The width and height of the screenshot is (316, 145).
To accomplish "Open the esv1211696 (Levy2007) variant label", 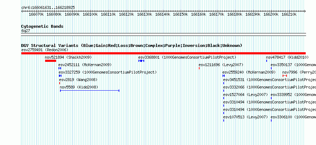I will tap(221, 65).
